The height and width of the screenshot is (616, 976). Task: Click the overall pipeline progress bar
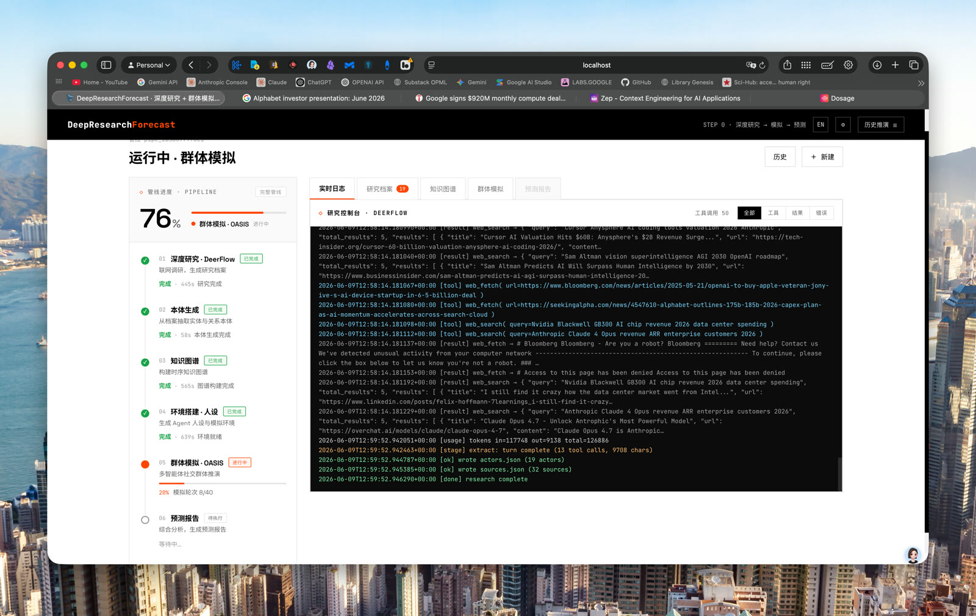pos(239,213)
